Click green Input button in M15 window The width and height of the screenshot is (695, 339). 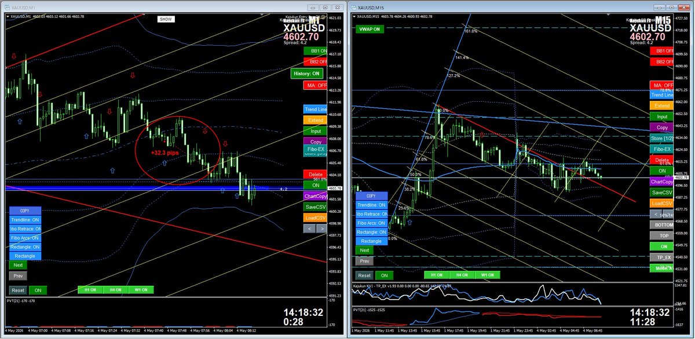point(662,117)
